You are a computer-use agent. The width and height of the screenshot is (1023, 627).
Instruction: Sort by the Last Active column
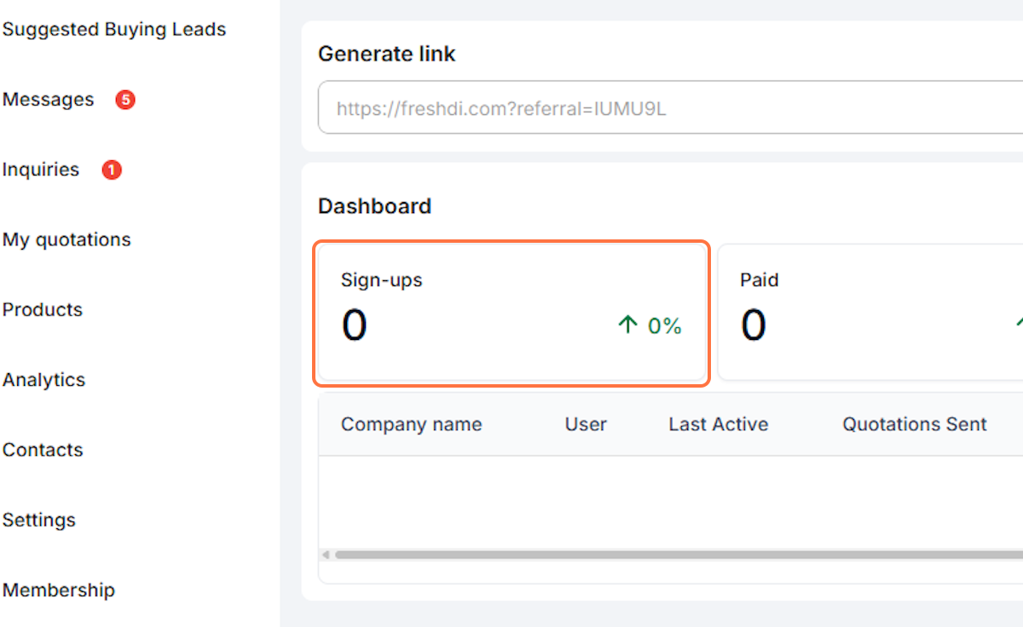(x=718, y=424)
